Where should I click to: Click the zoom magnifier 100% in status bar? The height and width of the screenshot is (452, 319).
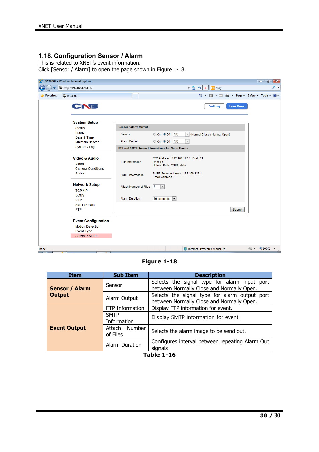pos(265,249)
